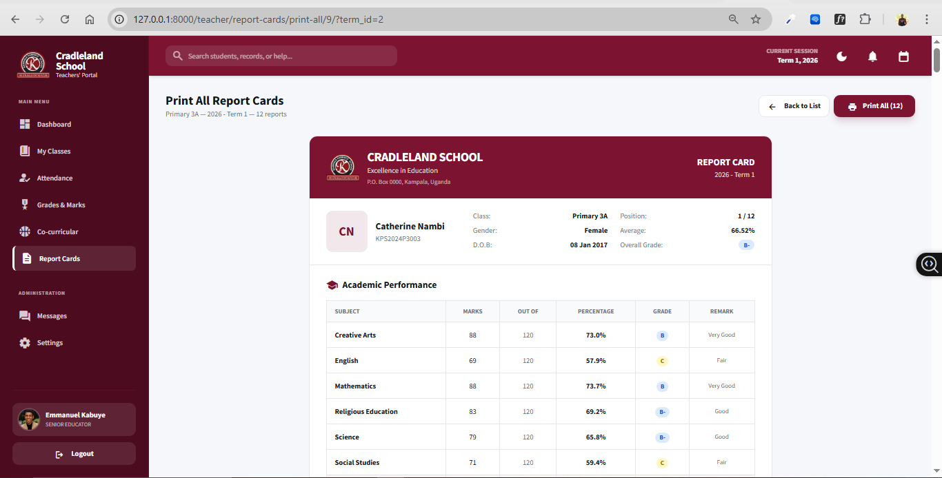Click Emmanuel Kabuye profile card
Viewport: 942px width, 478px height.
(x=74, y=419)
